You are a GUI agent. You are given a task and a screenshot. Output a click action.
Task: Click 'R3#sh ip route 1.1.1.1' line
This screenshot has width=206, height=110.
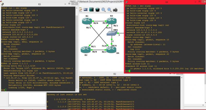[14, 63]
